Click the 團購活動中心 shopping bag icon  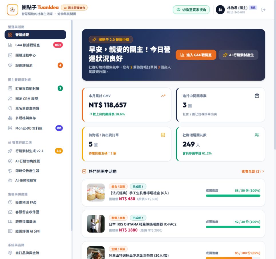point(10,55)
